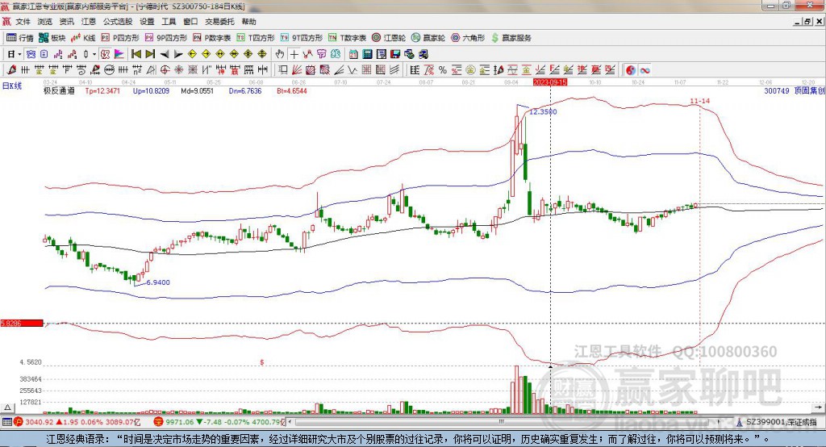
Task: Select the highlighted 2023-09-15 date marker
Action: point(550,82)
